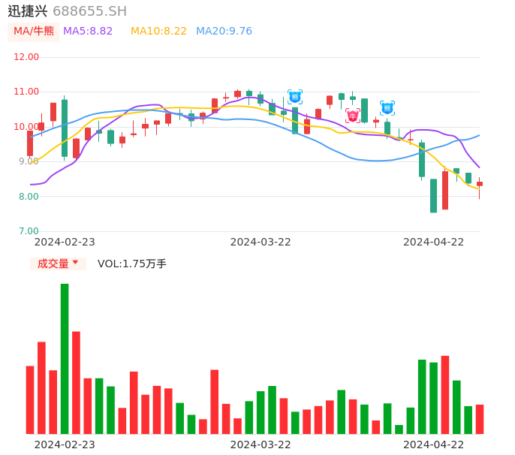Viewport: 515px width, 455px height.
Task: Open the 迅捷兴 stock name link
Action: 28,11
